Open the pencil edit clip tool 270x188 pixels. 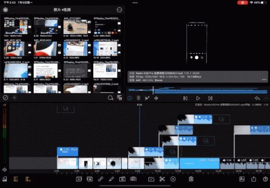point(111,179)
